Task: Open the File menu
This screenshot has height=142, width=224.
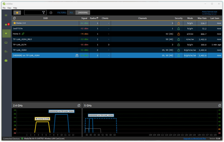Action: [4, 8]
